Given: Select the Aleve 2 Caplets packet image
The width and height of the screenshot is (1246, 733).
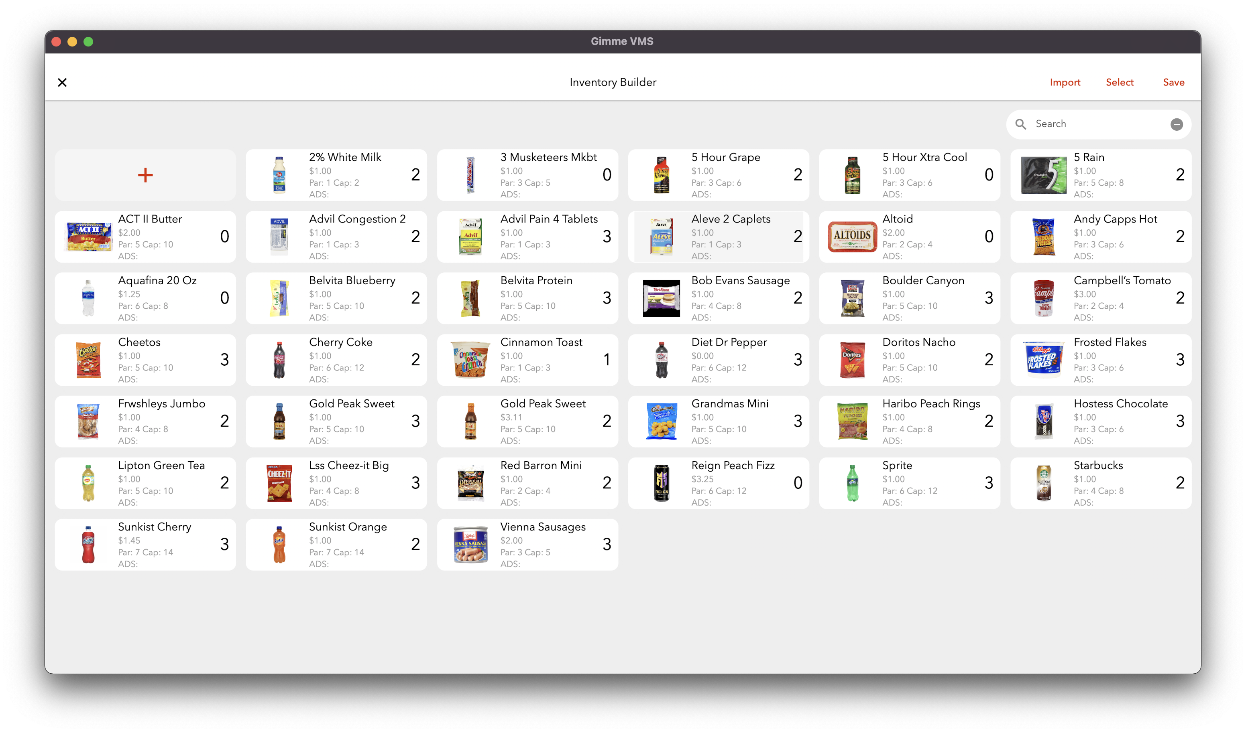Looking at the screenshot, I should pos(662,237).
